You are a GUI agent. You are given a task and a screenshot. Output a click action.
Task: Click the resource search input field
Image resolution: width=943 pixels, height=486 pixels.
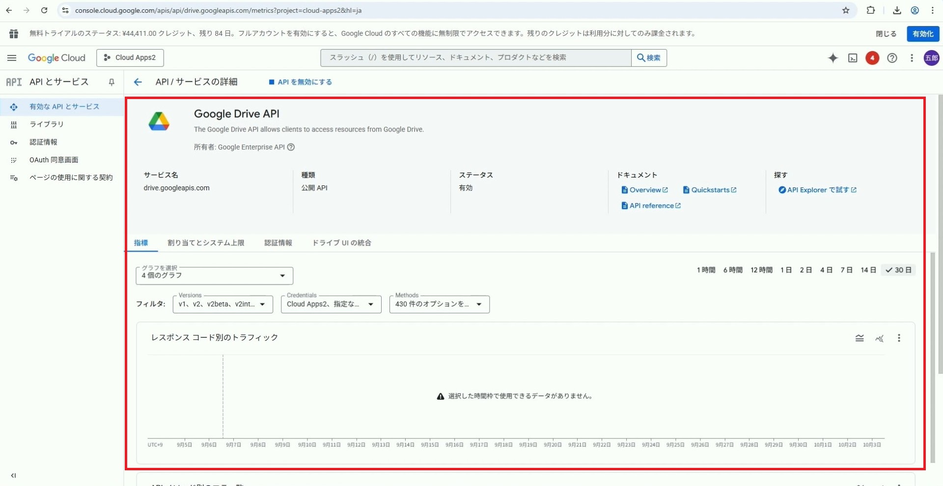(475, 58)
